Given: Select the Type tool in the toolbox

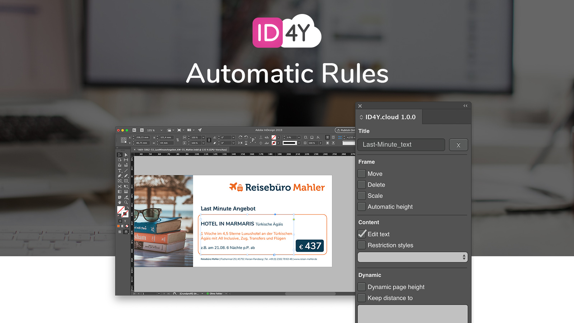Looking at the screenshot, I should click(120, 171).
